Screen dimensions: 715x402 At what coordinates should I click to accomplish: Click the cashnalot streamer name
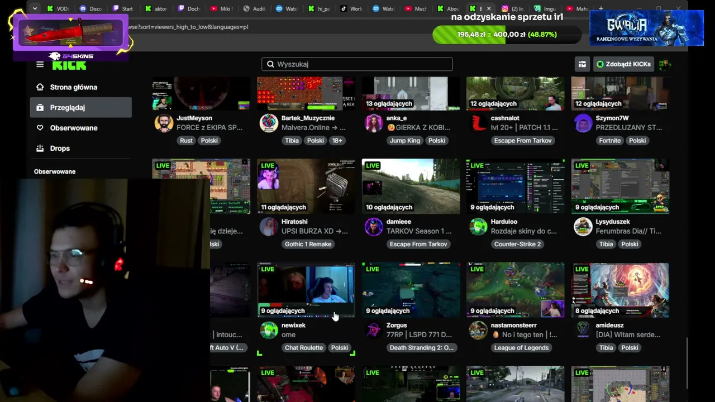pyautogui.click(x=505, y=118)
